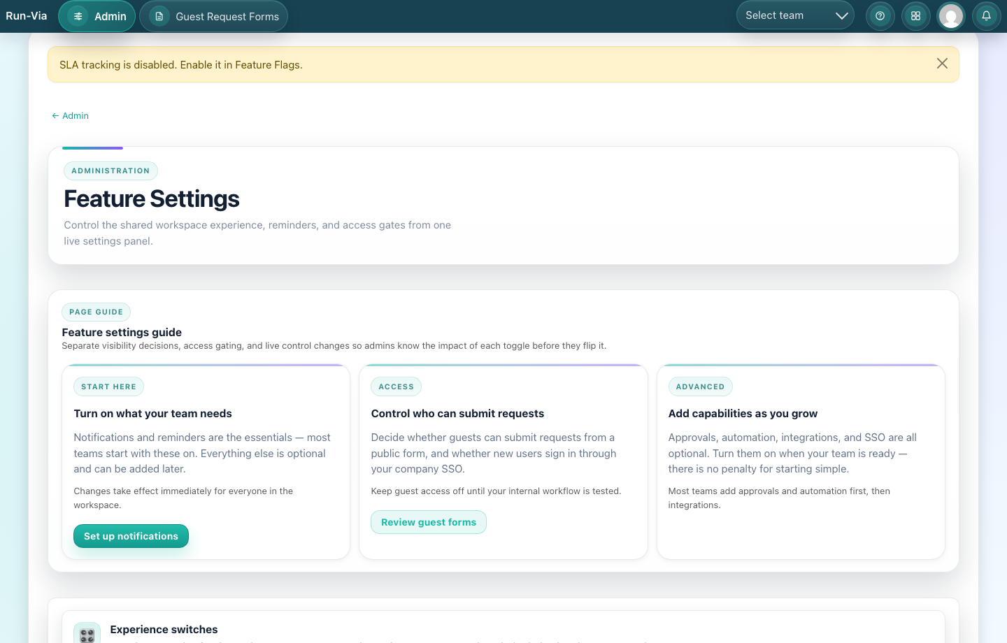Click the Review guest forms button
Image resolution: width=1007 pixels, height=643 pixels.
(429, 522)
